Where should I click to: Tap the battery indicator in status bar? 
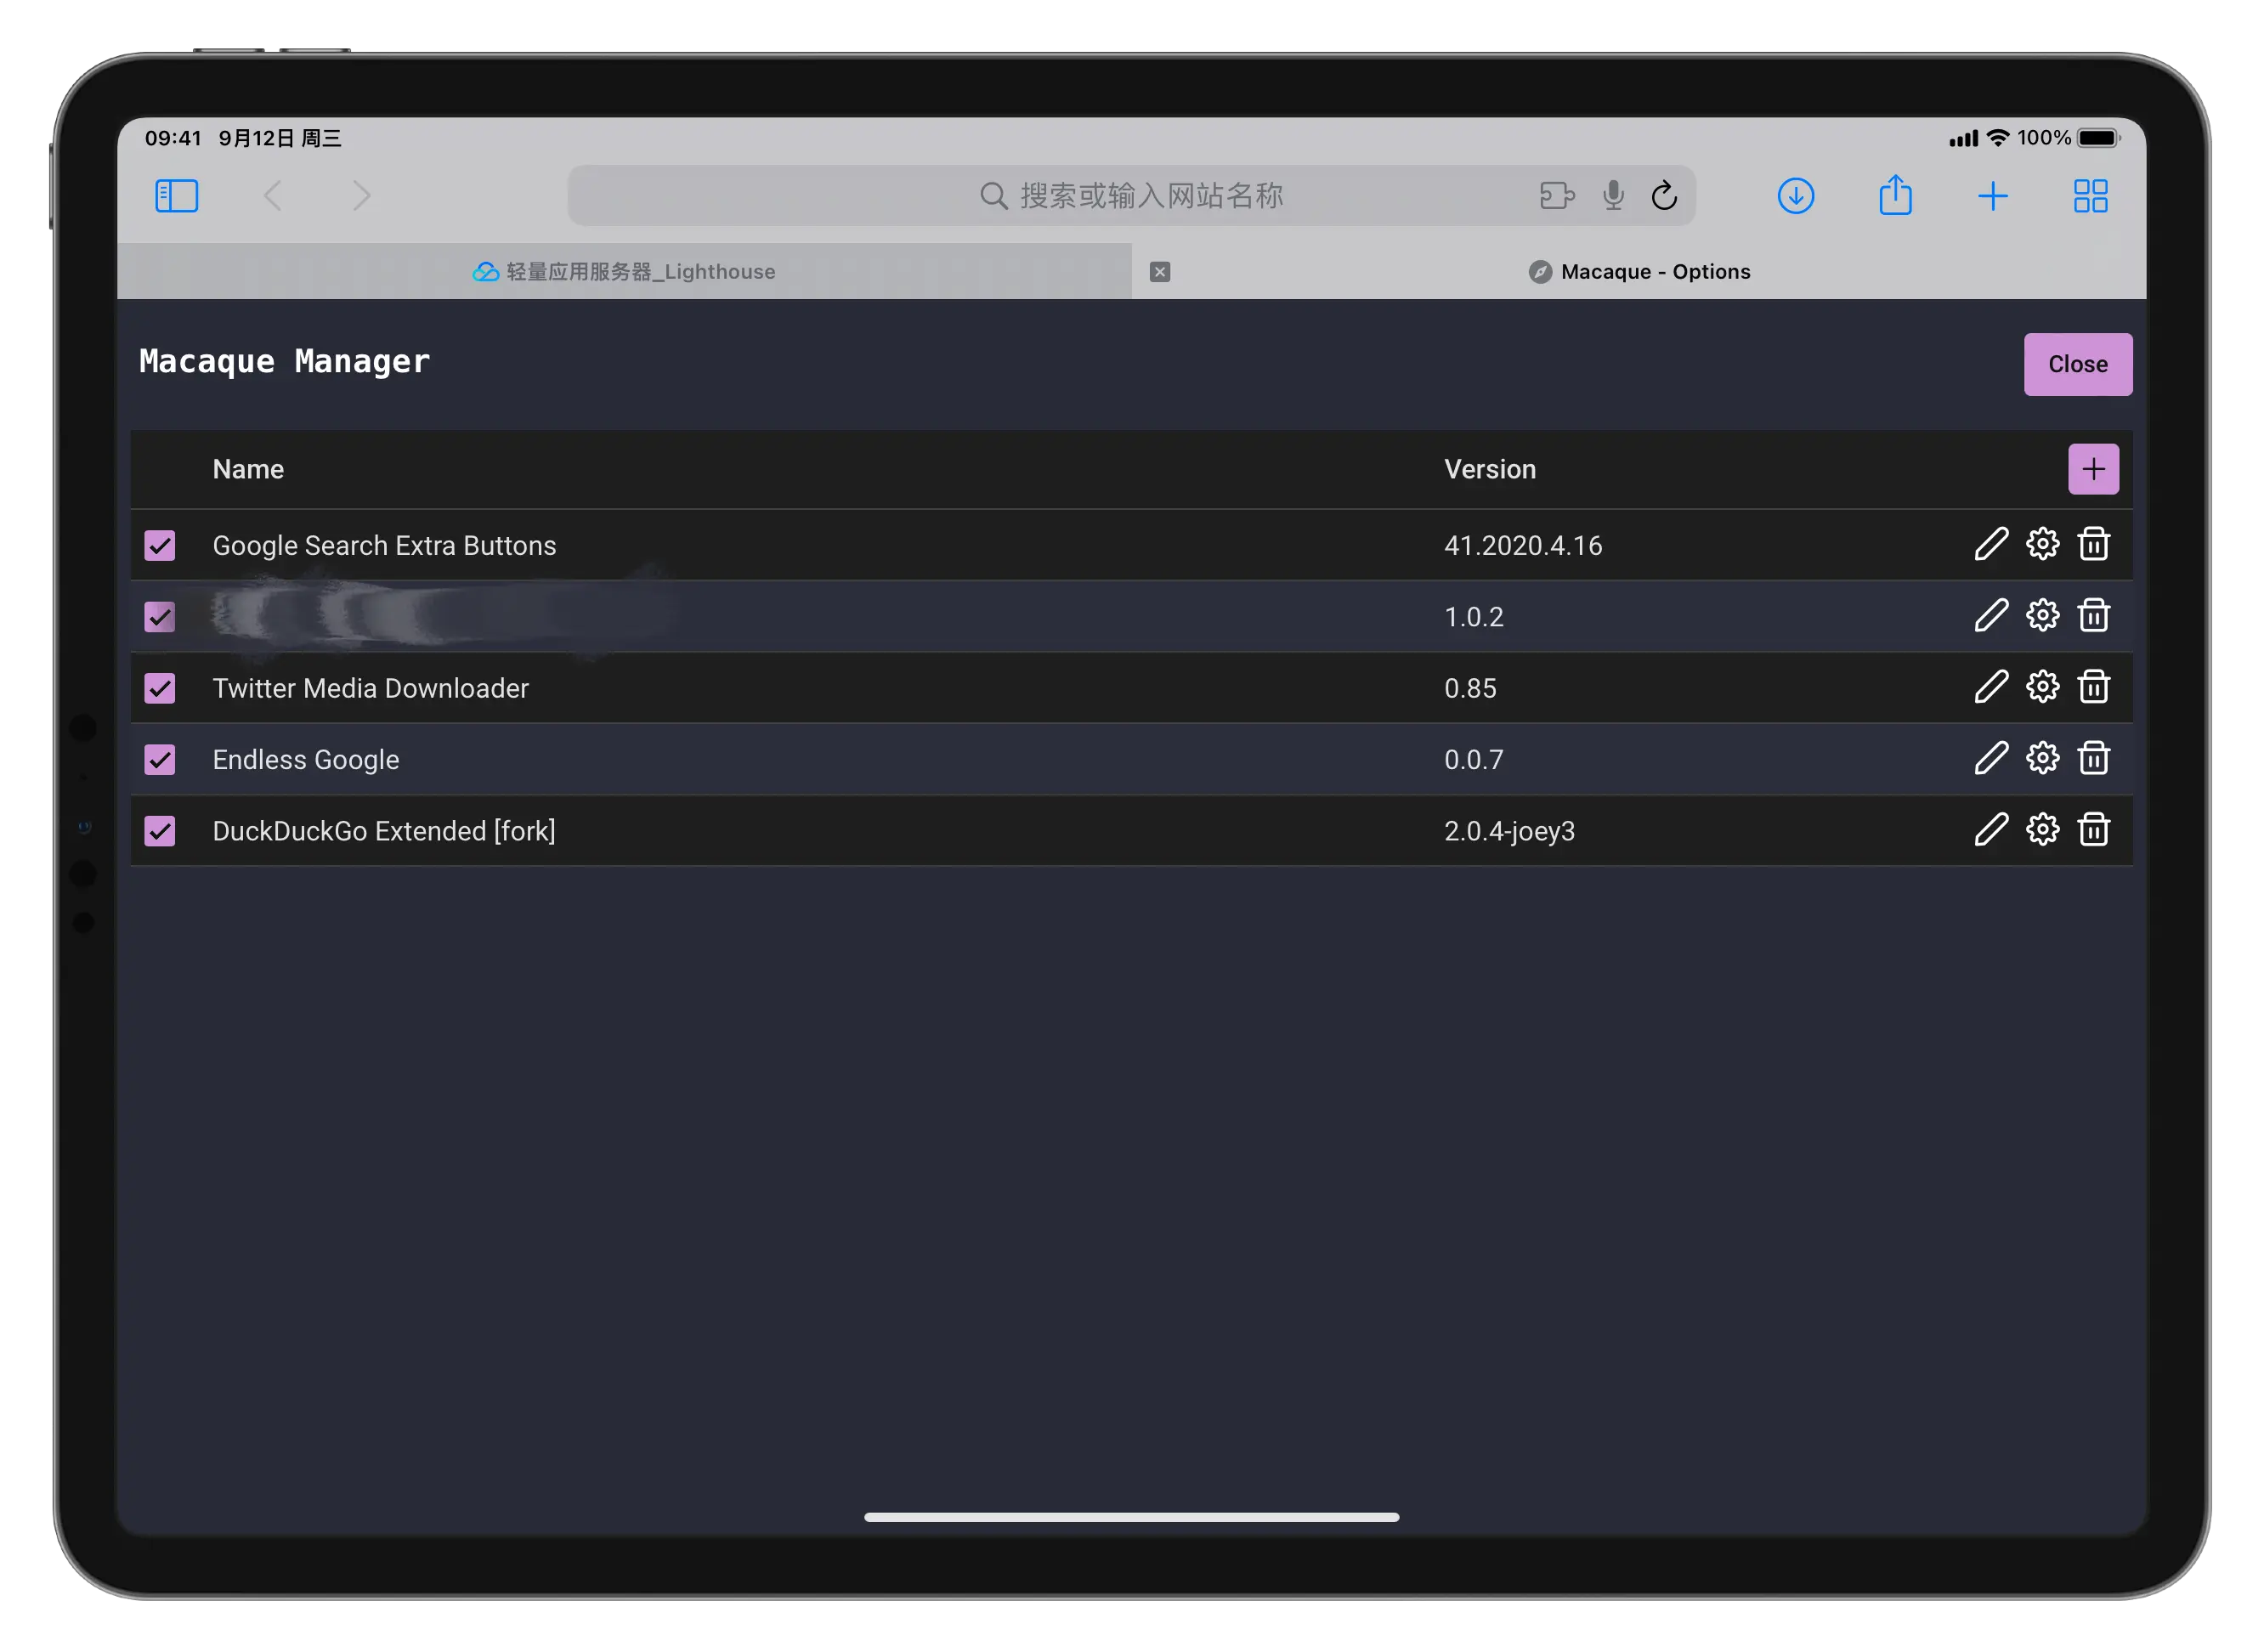tap(2098, 138)
